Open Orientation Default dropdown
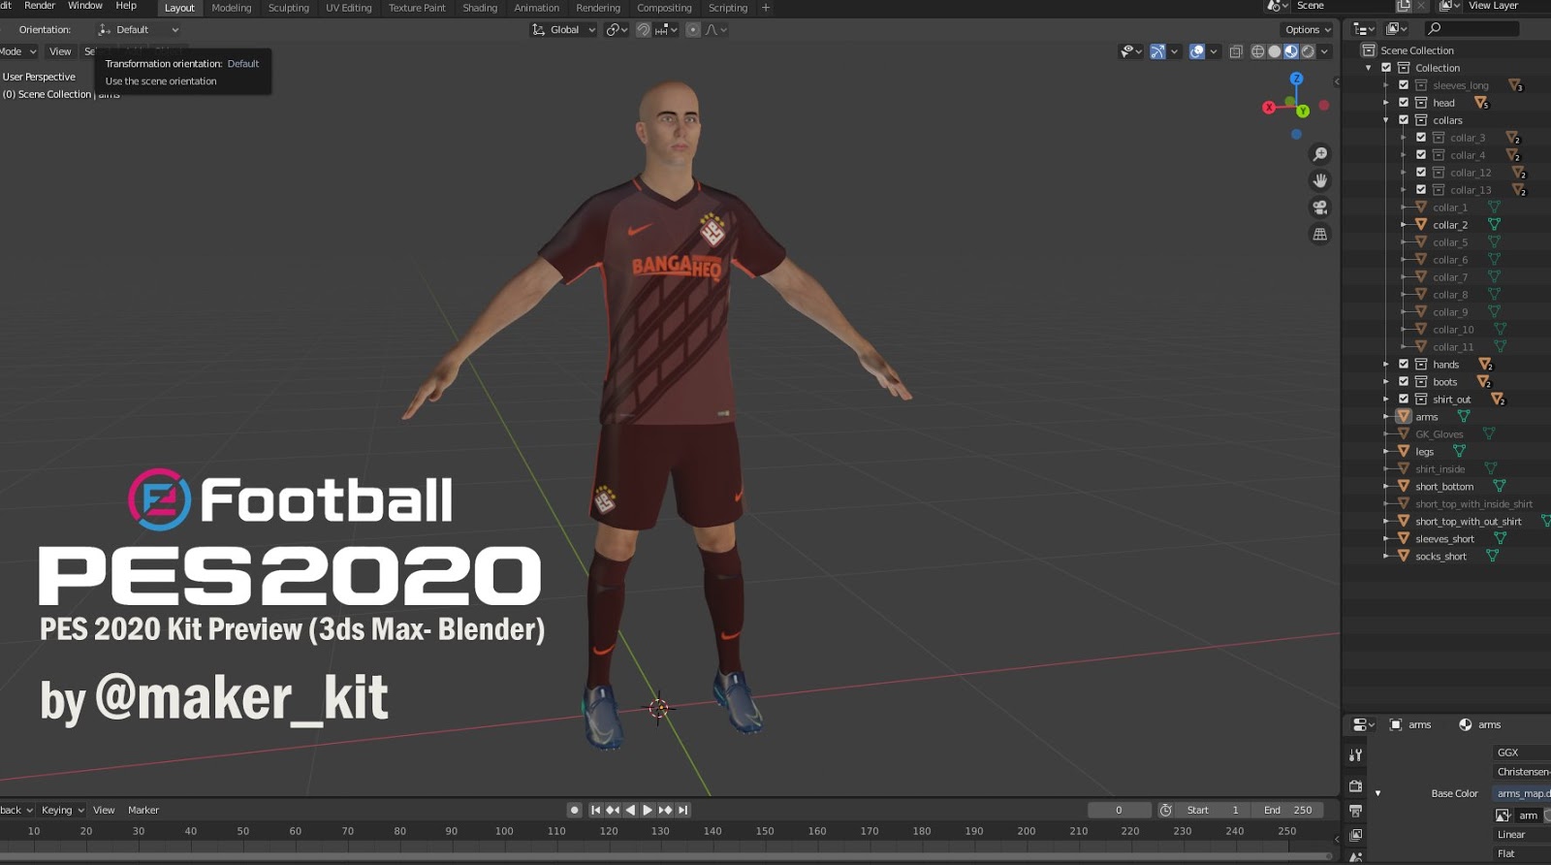 (138, 30)
